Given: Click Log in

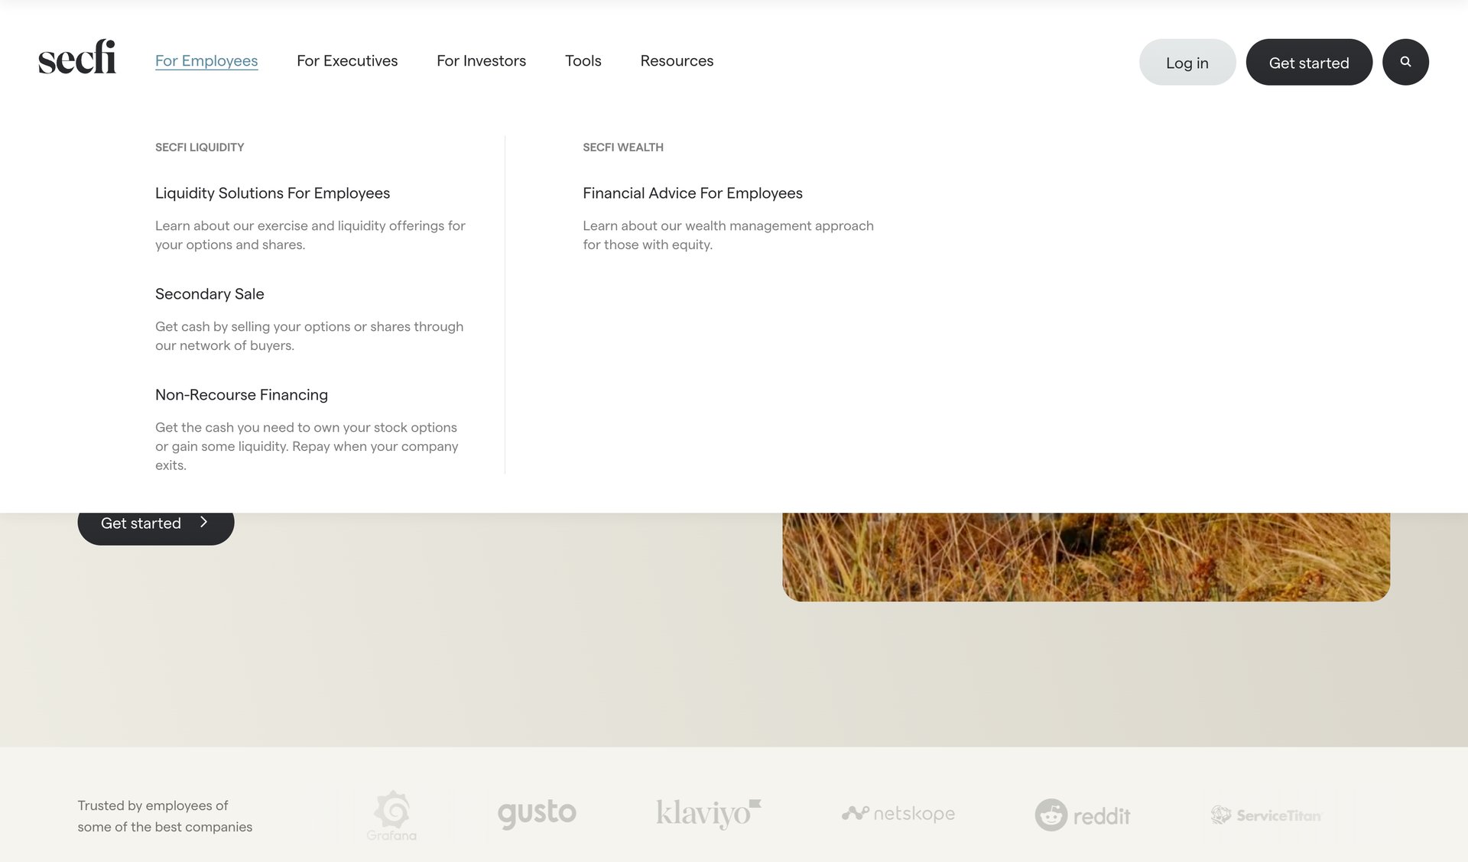Looking at the screenshot, I should [x=1187, y=62].
